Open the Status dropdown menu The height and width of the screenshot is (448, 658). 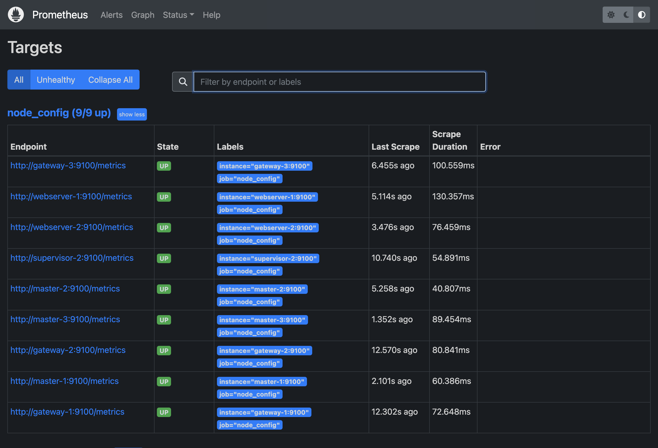click(x=178, y=15)
